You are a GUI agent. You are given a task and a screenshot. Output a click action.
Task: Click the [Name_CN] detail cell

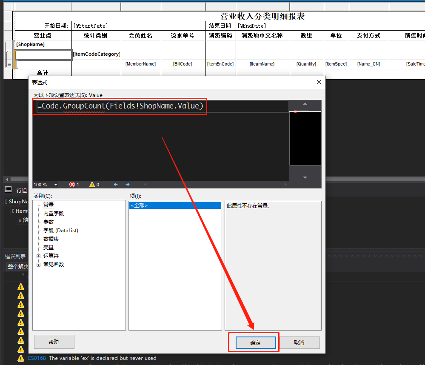[x=368, y=64]
